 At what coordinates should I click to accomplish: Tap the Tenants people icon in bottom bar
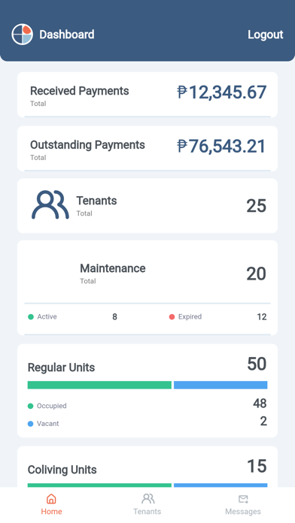point(147,499)
